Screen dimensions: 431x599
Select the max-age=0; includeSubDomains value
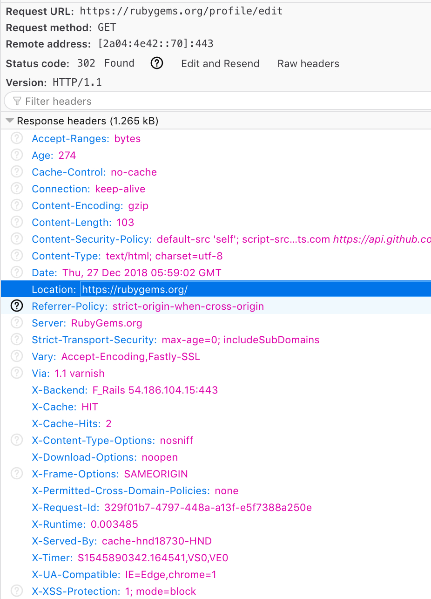241,340
